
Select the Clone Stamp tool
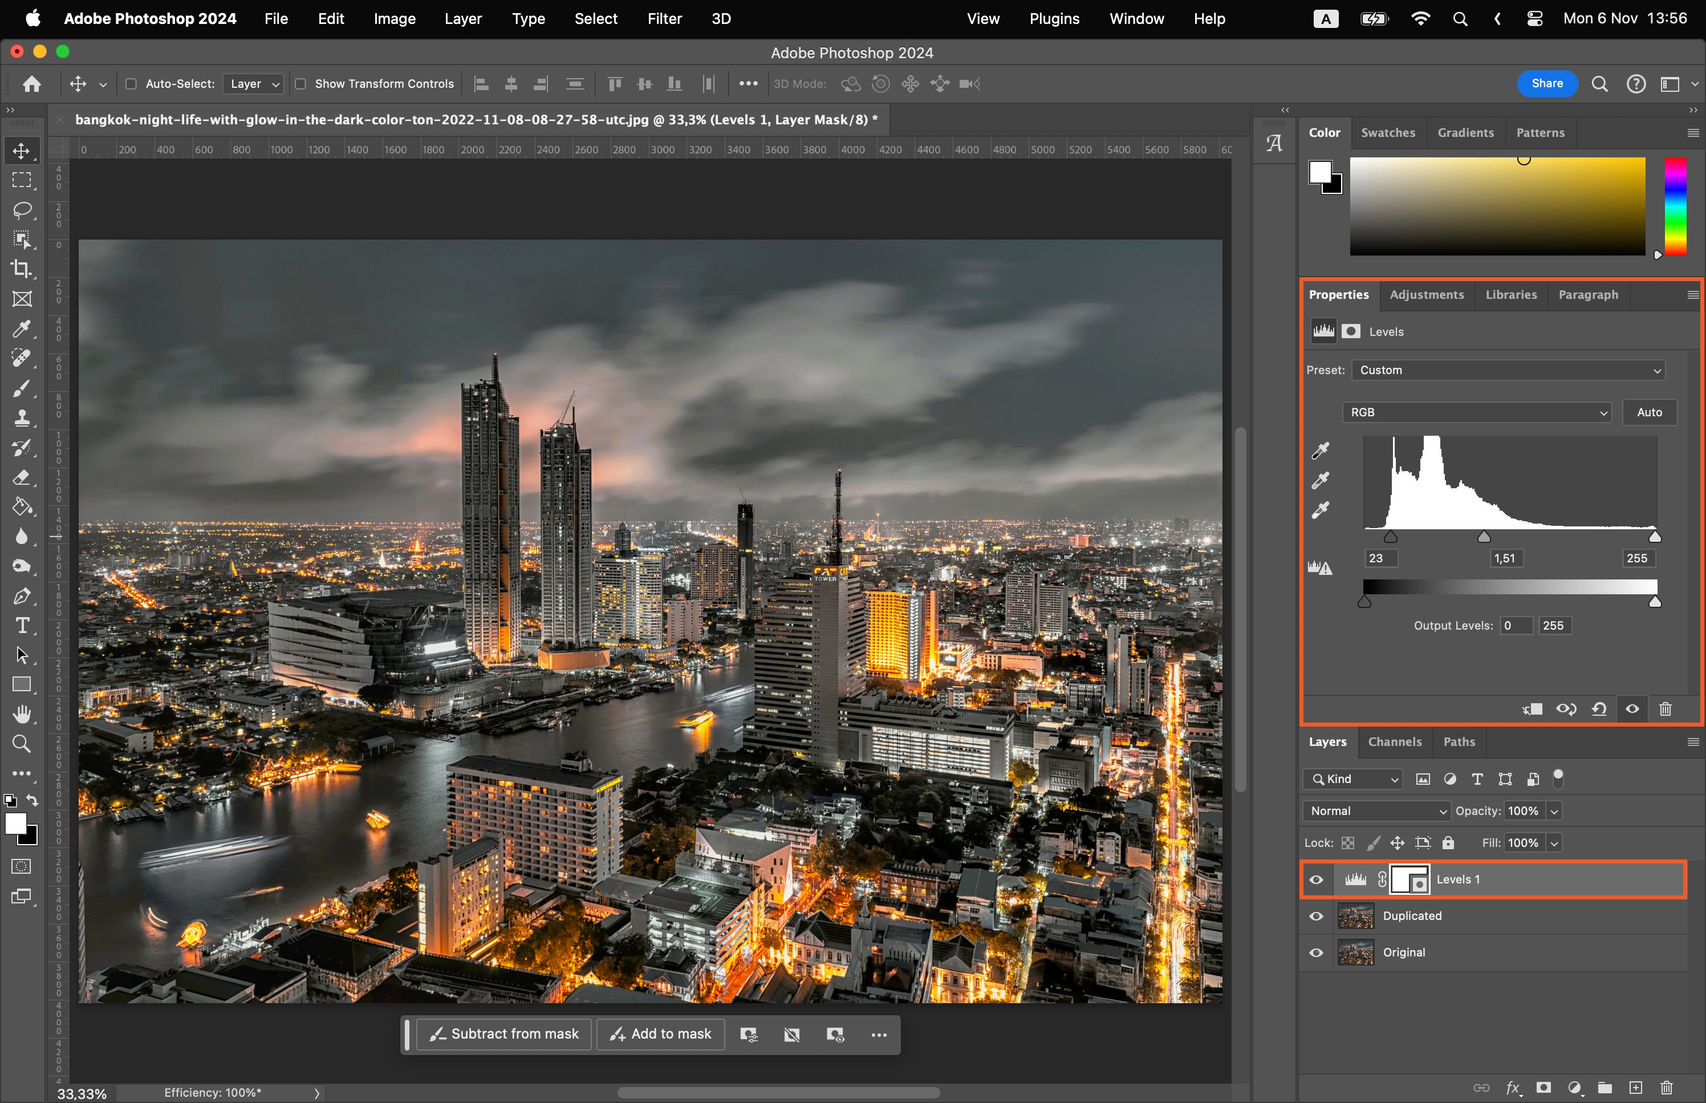22,417
